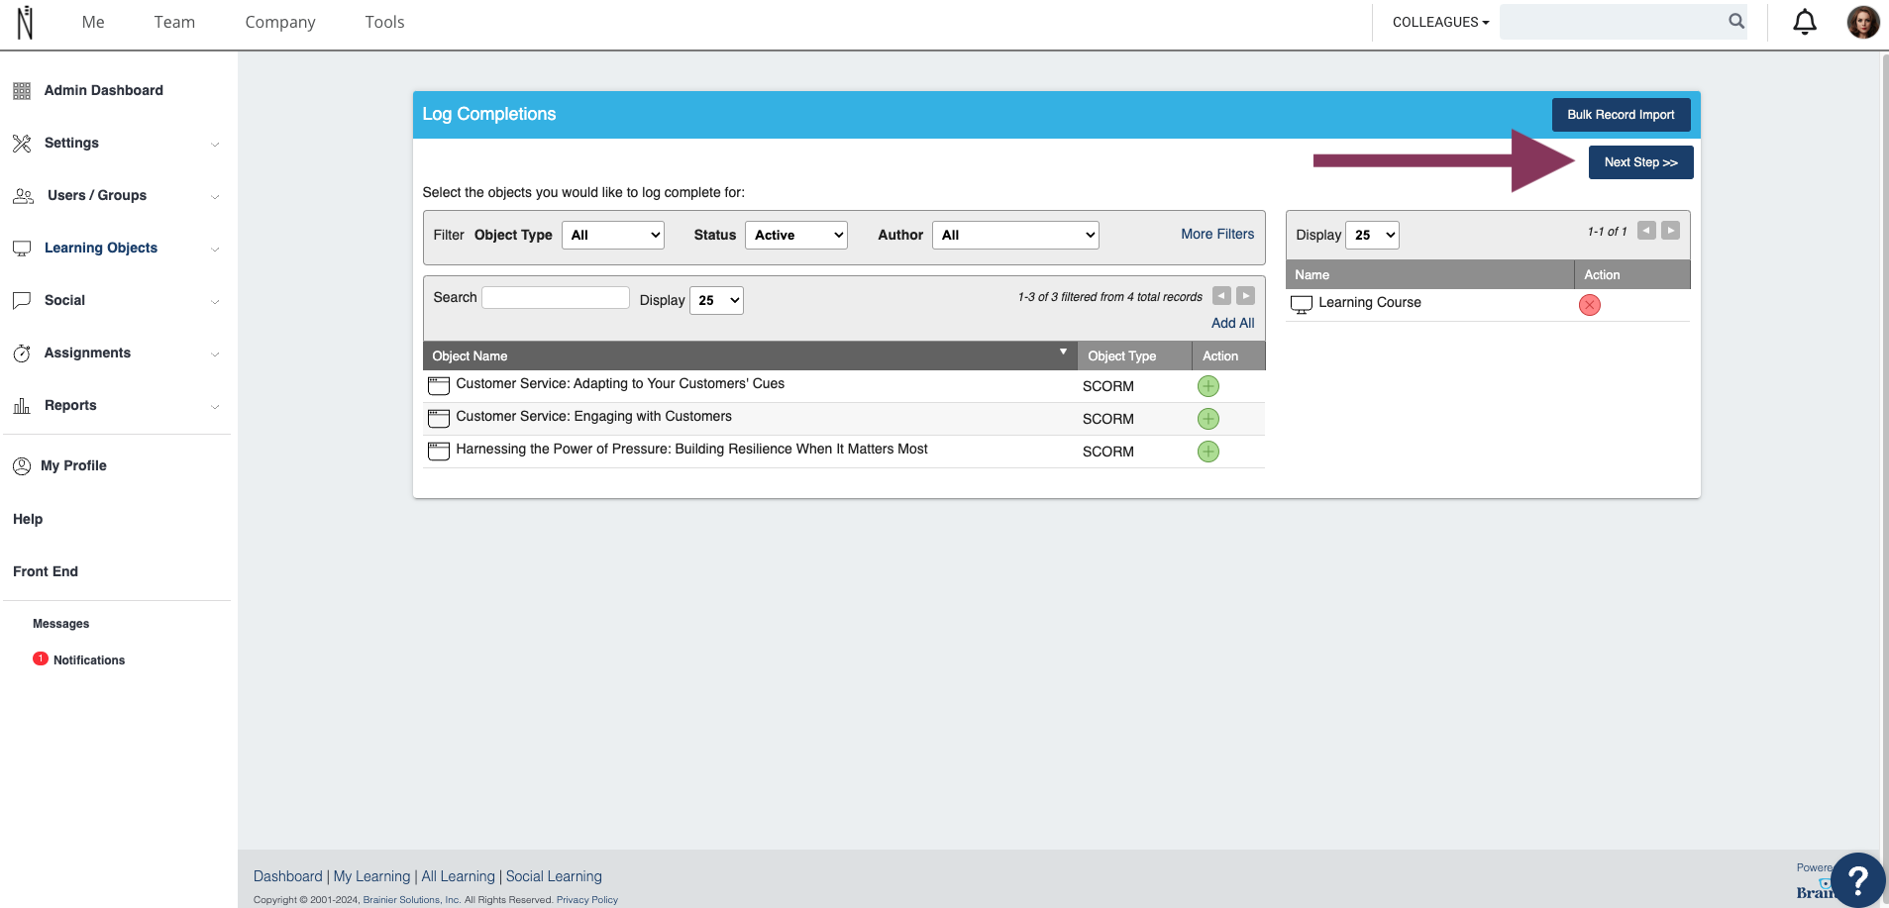This screenshot has height=908, width=1889.
Task: Click the search magnifier icon
Action: coord(1736,21)
